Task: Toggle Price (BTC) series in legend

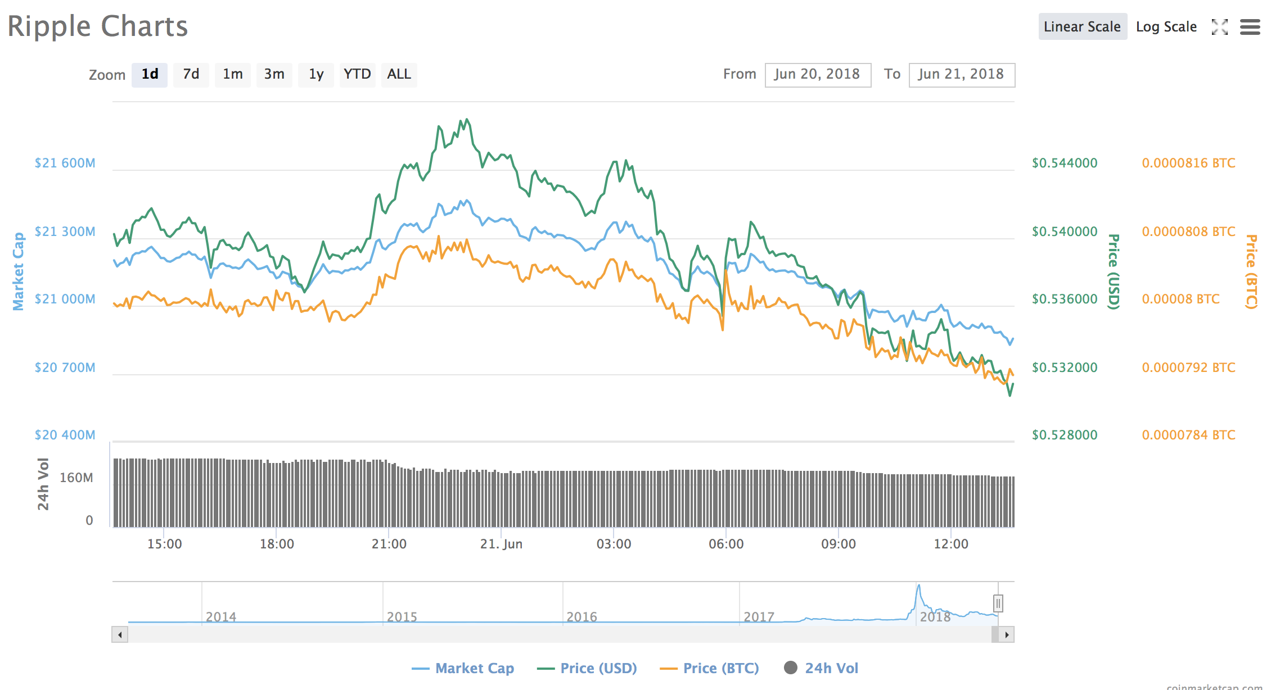Action: (x=710, y=668)
